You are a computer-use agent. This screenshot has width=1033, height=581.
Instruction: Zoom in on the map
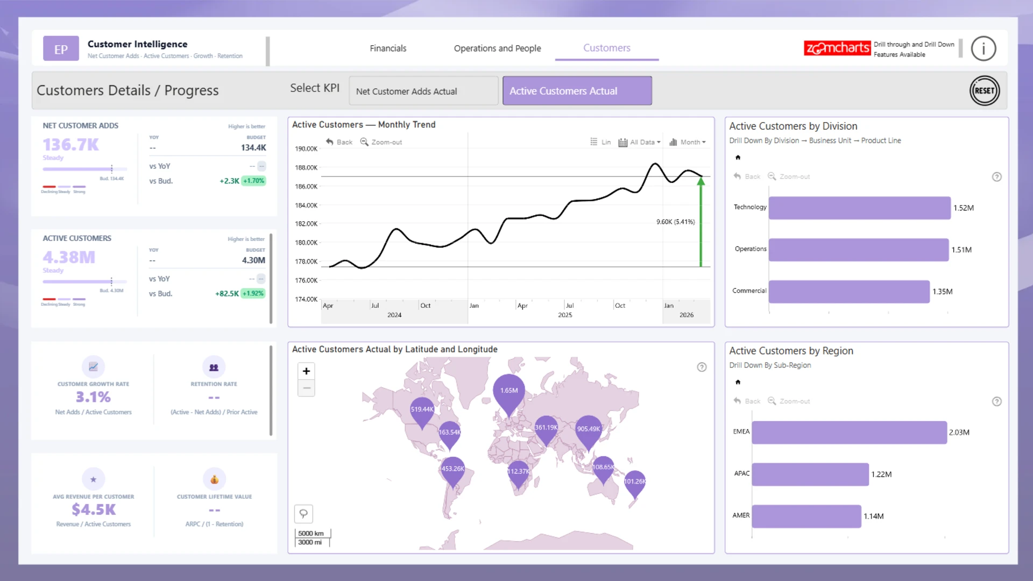(x=306, y=371)
